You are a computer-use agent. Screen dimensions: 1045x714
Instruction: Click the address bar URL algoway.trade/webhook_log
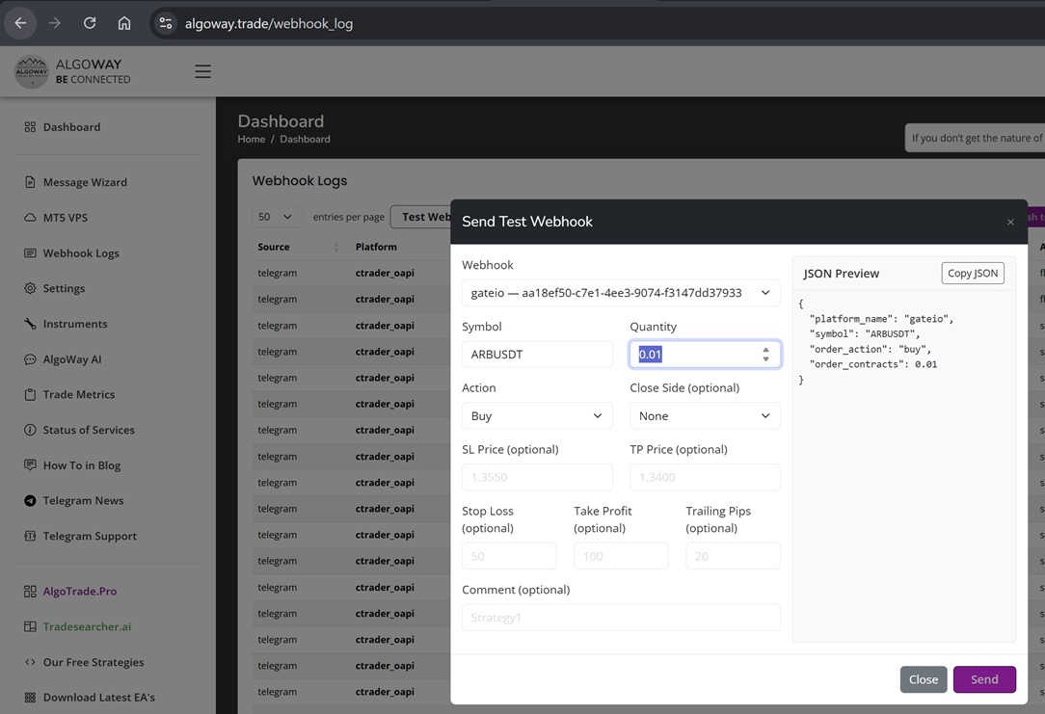point(269,24)
